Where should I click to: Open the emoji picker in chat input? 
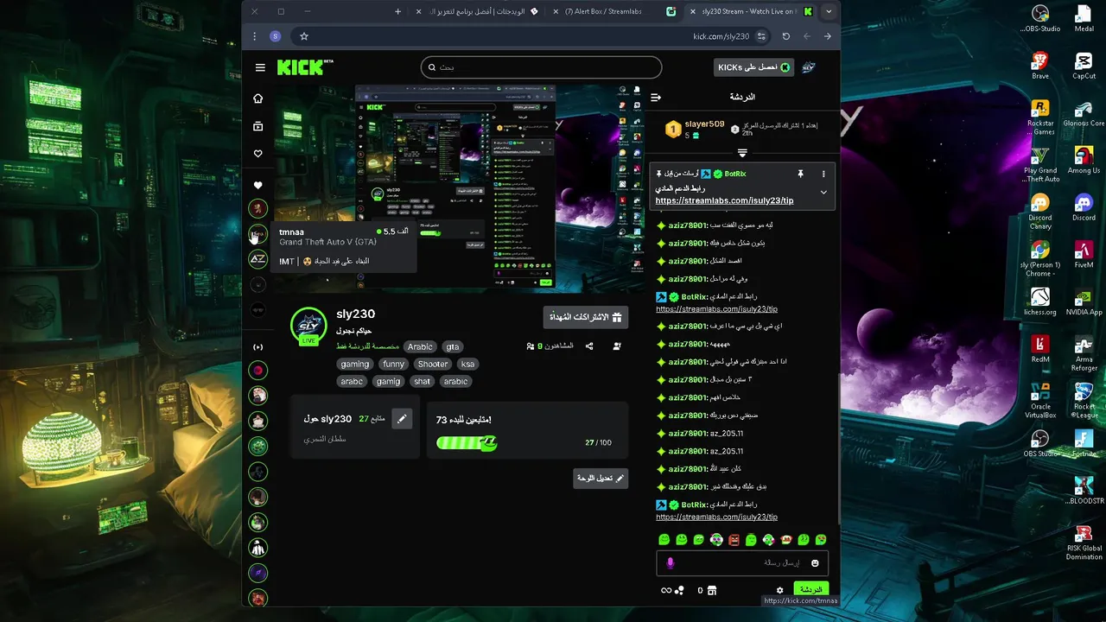[x=815, y=563]
